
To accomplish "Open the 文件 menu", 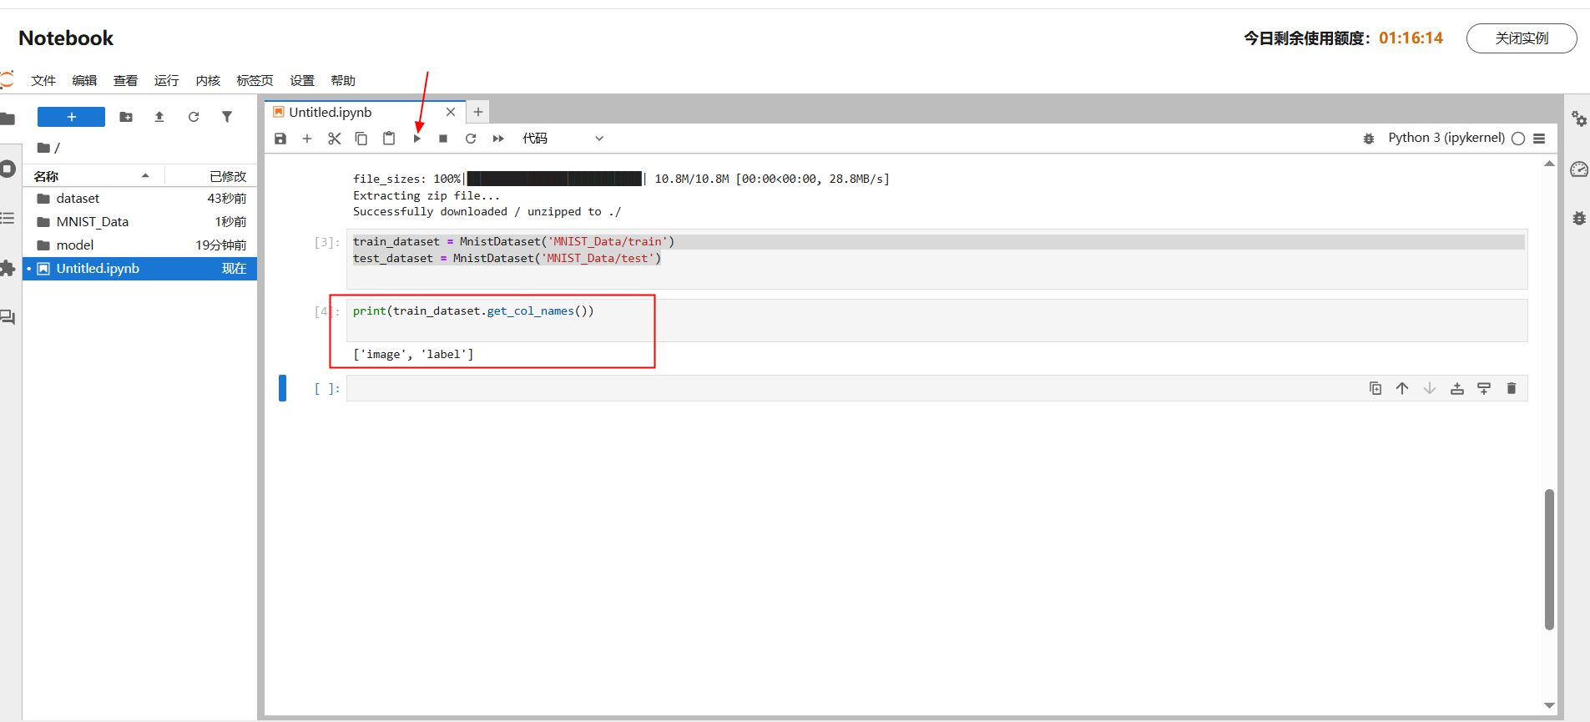I will click(43, 80).
